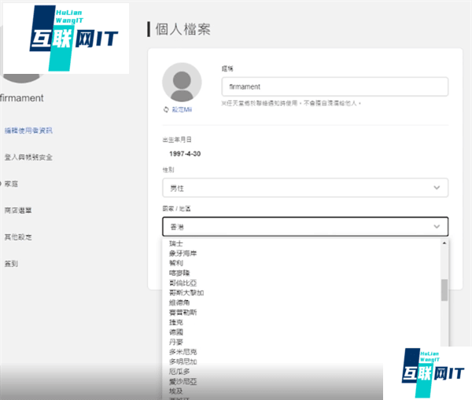Click the dot icon beside 家庭
This screenshot has height=400, width=472.
click(x=1, y=183)
